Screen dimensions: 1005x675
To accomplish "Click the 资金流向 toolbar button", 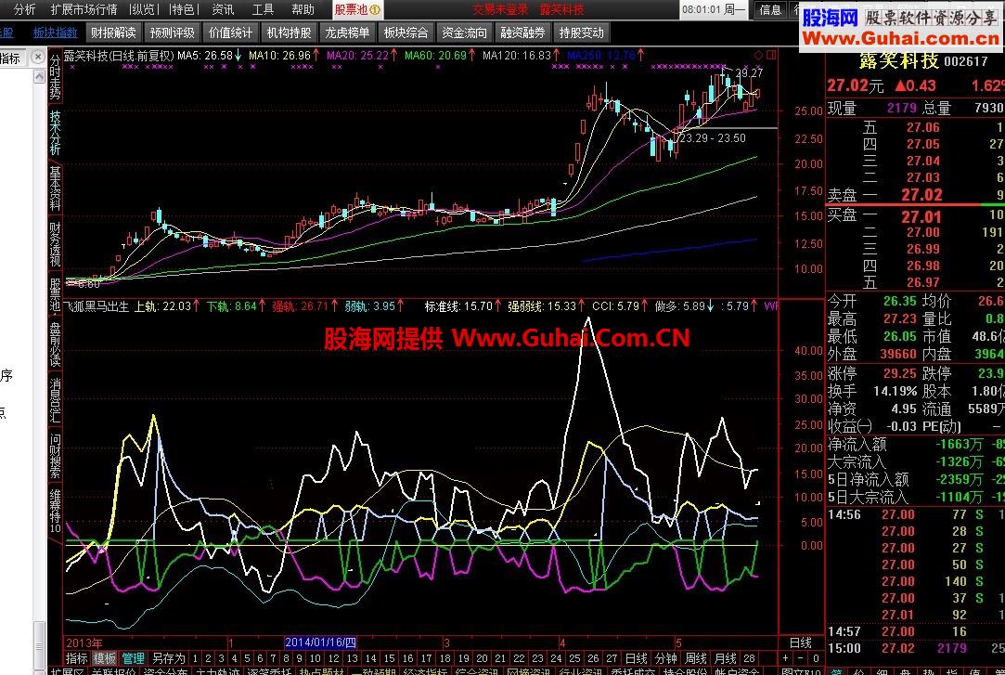I will click(x=464, y=32).
